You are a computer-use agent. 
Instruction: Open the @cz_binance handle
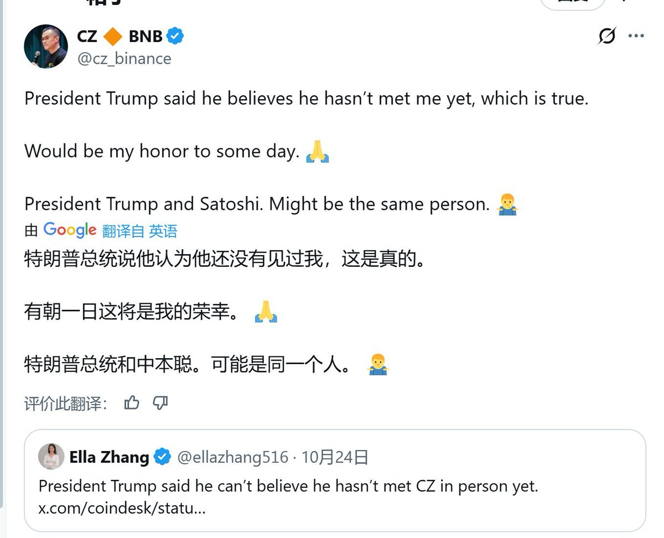click(124, 58)
